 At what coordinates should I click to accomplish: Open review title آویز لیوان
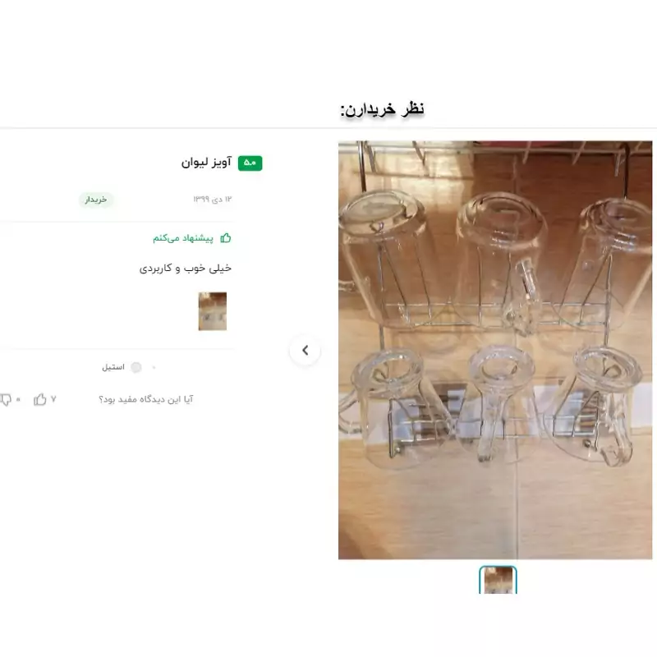pyautogui.click(x=206, y=163)
